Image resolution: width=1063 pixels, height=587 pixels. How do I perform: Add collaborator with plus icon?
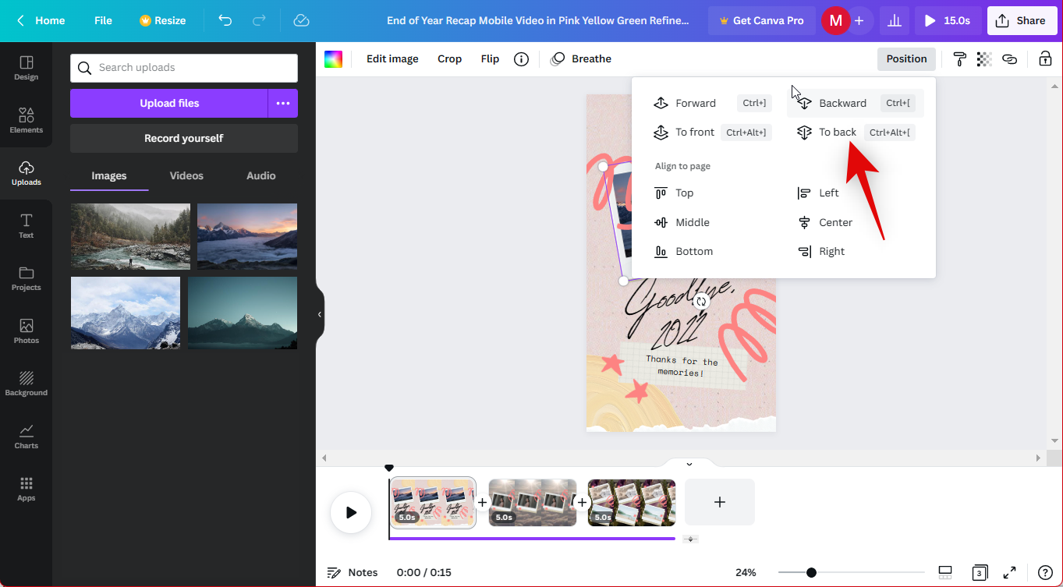pyautogui.click(x=859, y=20)
